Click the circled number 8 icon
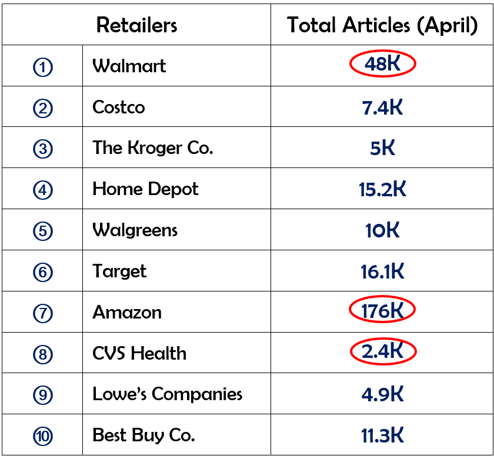The image size is (494, 456). [43, 354]
